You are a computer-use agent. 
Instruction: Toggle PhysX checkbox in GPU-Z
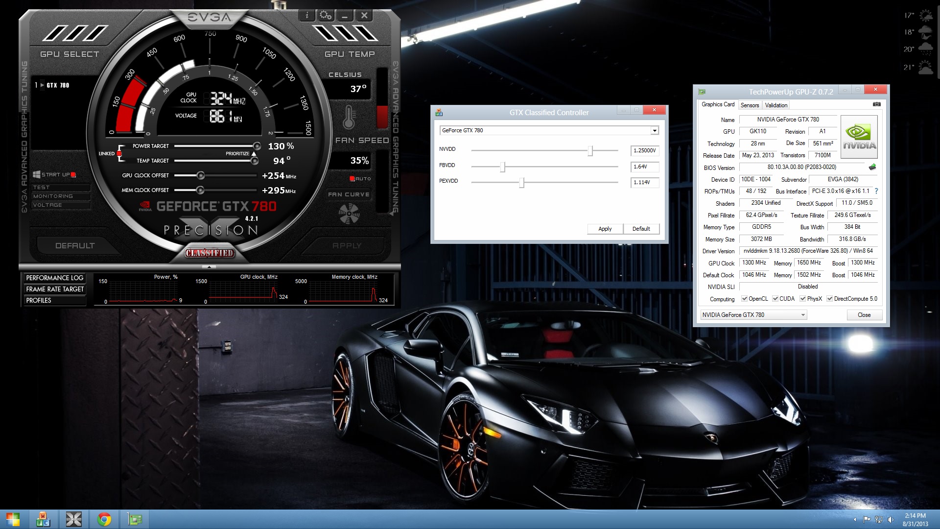pos(802,299)
